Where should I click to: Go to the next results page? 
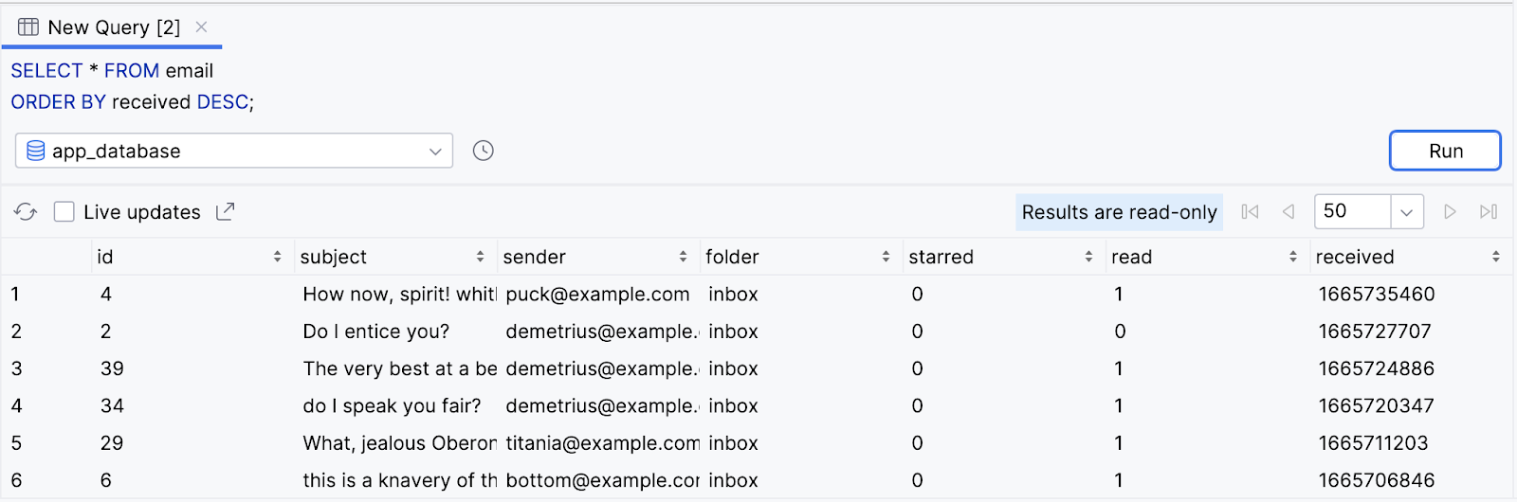point(1450,212)
